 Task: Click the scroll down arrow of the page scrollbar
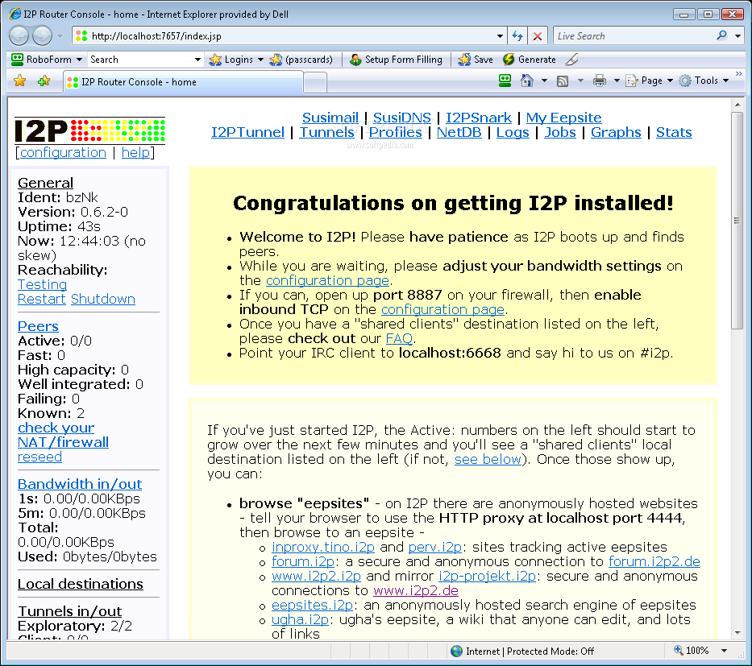click(x=737, y=633)
